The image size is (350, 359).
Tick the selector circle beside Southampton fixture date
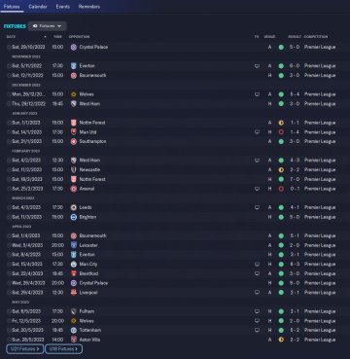pyautogui.click(x=9, y=141)
